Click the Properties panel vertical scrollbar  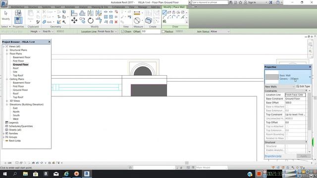(309, 111)
